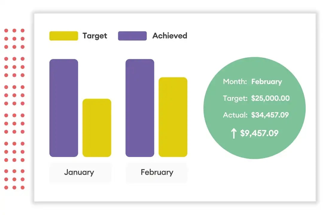Image resolution: width=323 pixels, height=215 pixels.
Task: Click the $9,457.09 difference value
Action: 259,133
